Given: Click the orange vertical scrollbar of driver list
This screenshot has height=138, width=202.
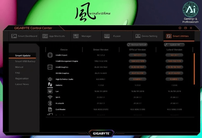Looking at the screenshot, I should click(x=194, y=69).
